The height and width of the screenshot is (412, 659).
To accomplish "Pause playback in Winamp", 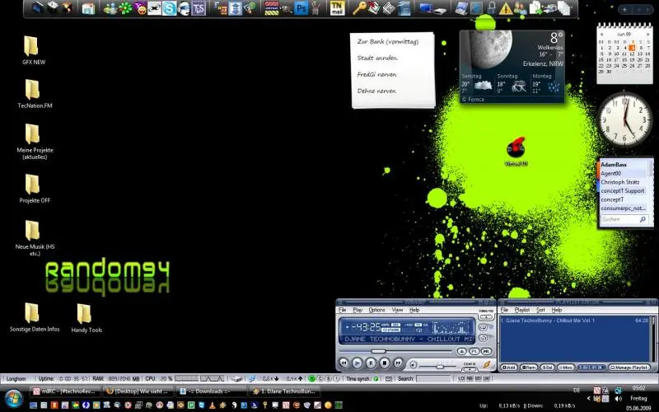I will [x=372, y=363].
